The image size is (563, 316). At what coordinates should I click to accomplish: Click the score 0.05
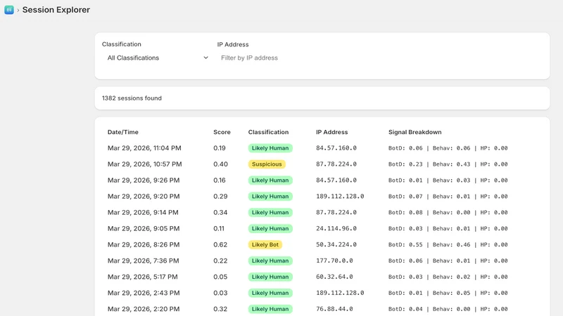pyautogui.click(x=220, y=277)
